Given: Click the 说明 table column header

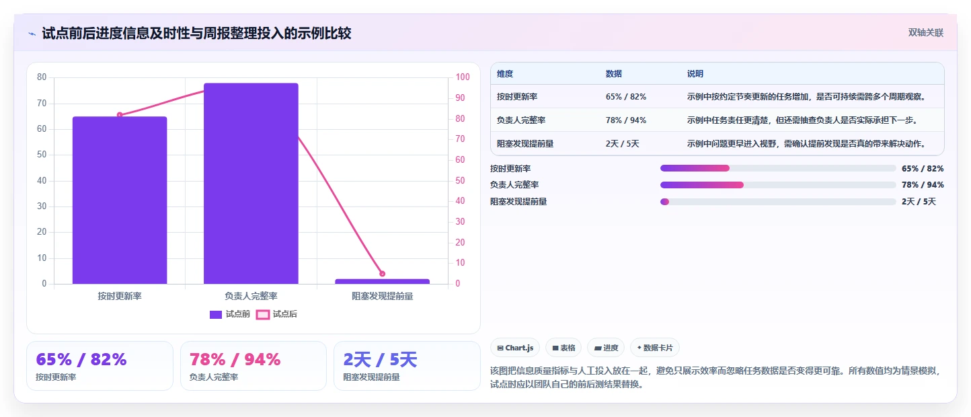Looking at the screenshot, I should coord(695,74).
